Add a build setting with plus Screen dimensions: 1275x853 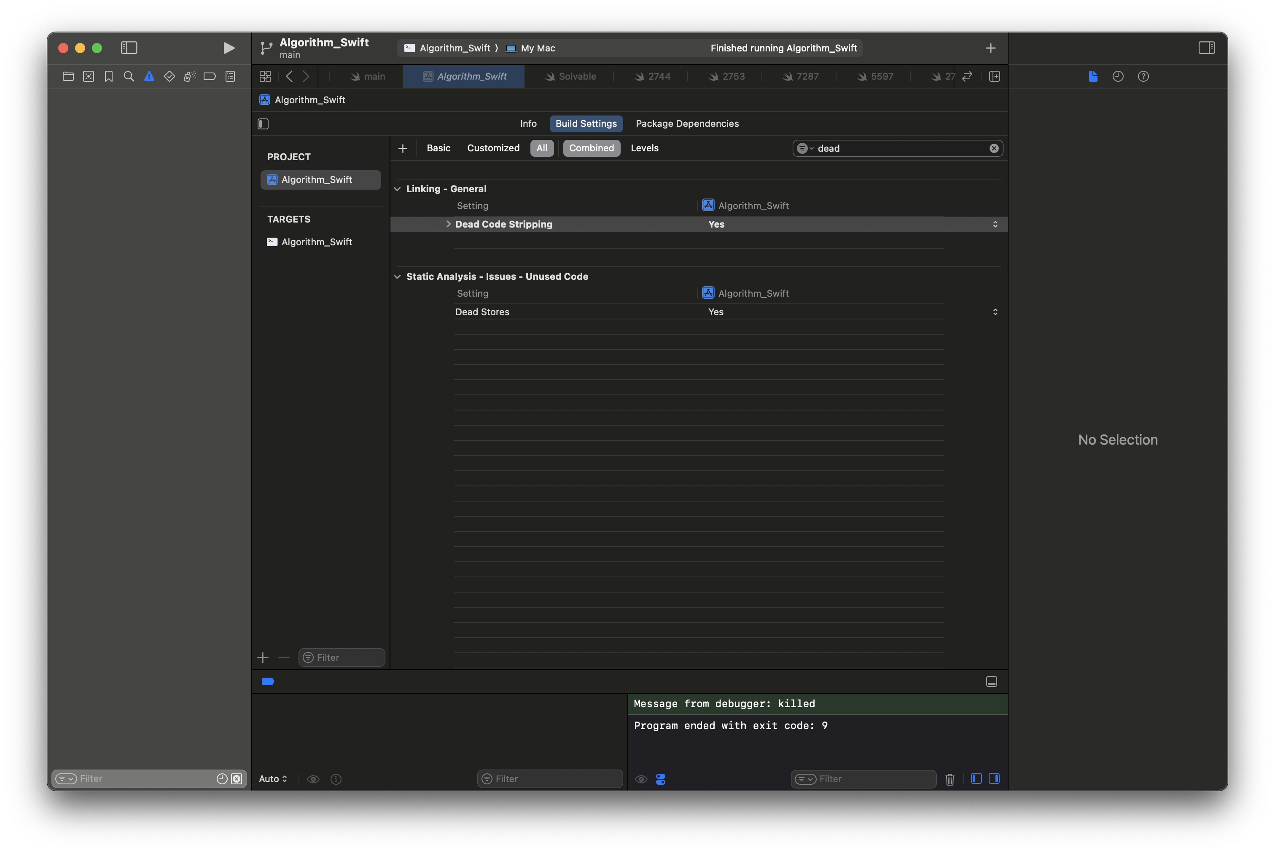[403, 148]
